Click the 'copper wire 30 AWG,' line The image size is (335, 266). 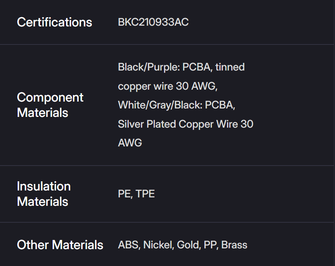point(168,86)
